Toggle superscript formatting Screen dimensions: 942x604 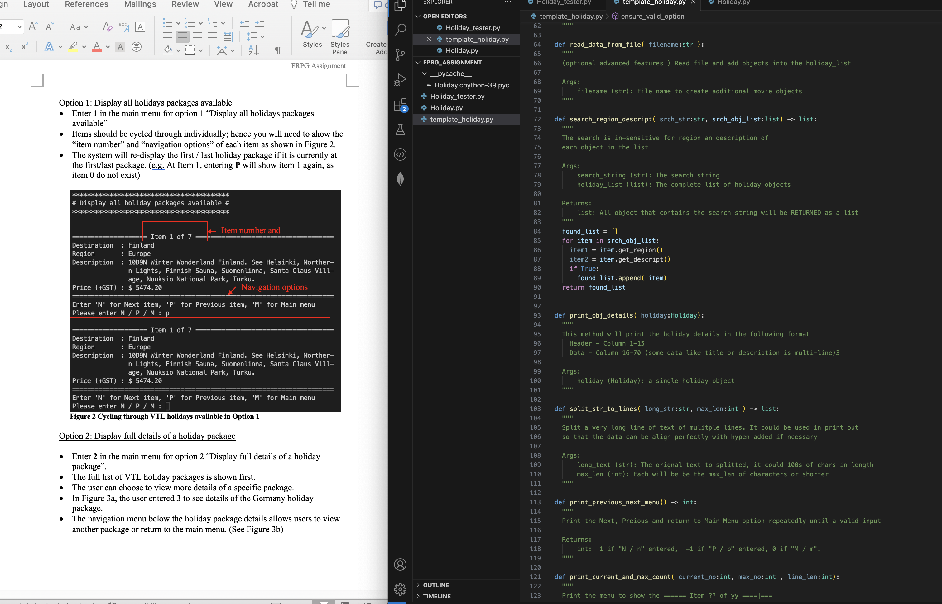pyautogui.click(x=24, y=47)
